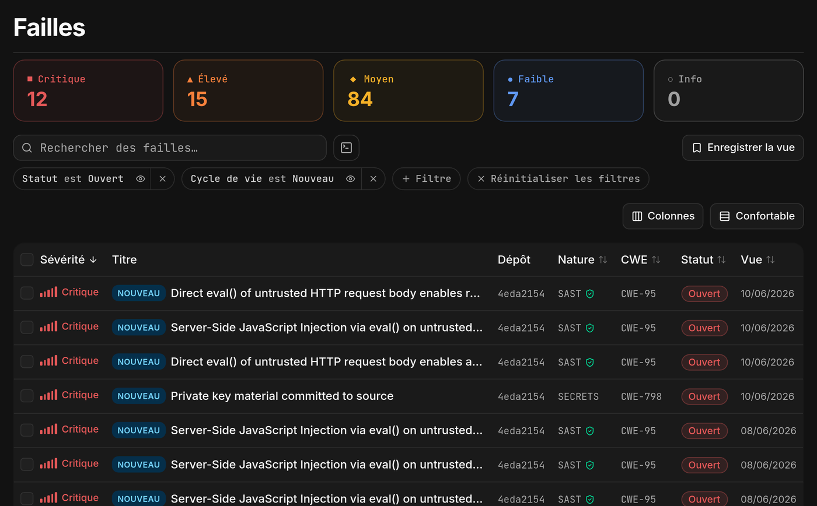Select the Info severity card
This screenshot has height=506, width=817.
[728, 90]
